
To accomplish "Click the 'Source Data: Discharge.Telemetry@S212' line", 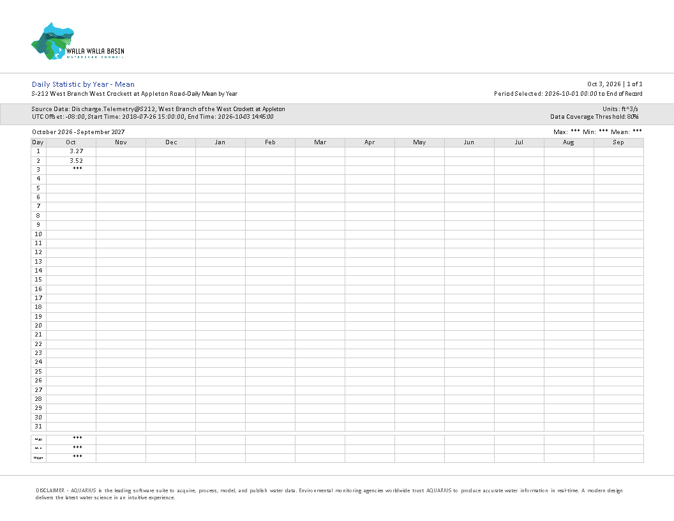I will (x=158, y=109).
